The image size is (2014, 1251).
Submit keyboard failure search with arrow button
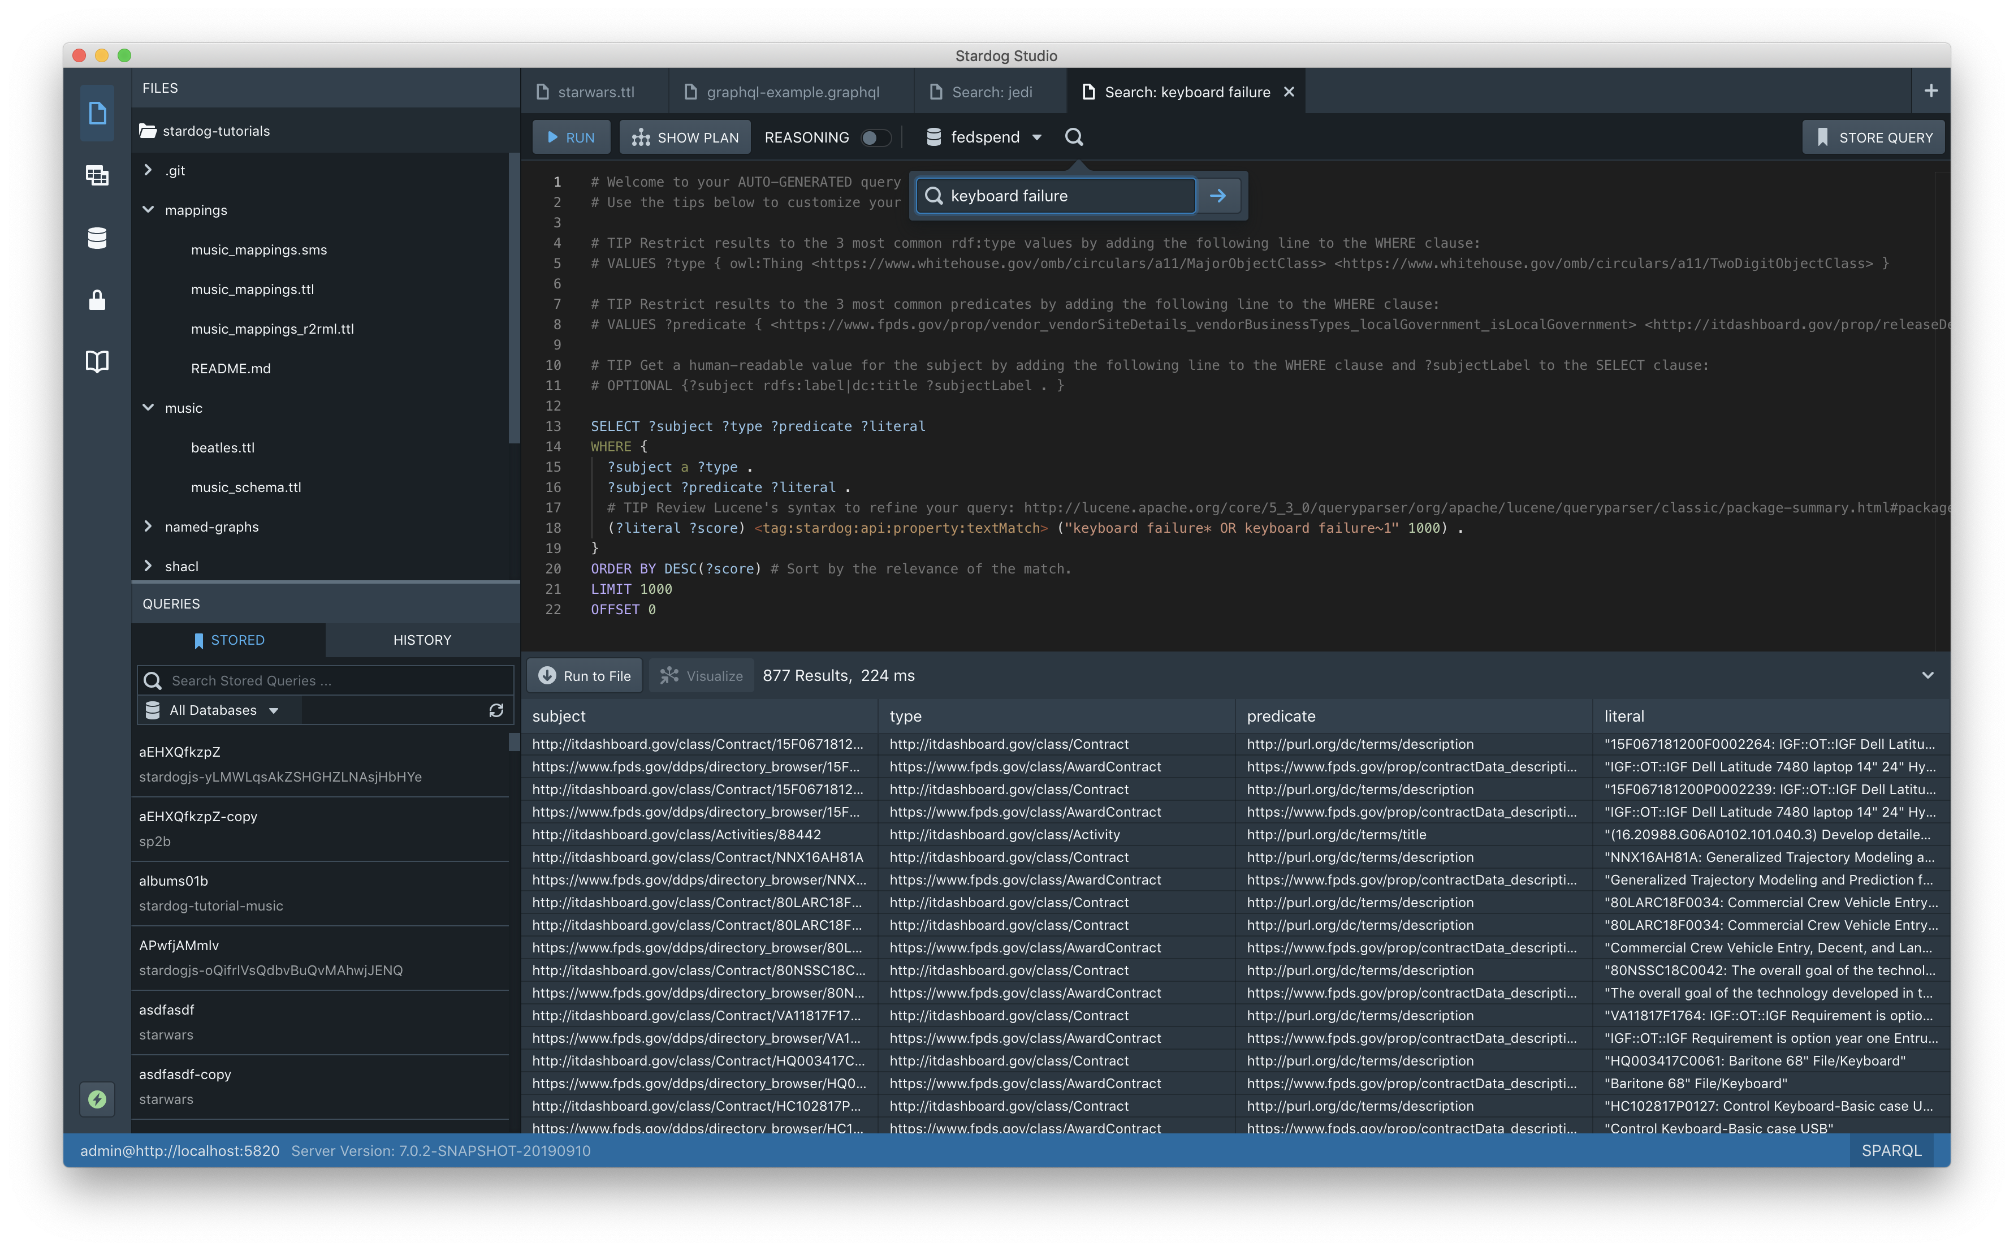coord(1217,196)
